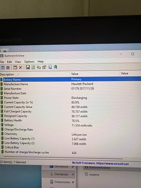Screen dimensions: 141x188
Task: Click the 90.117 mWh value
Action: point(79,116)
